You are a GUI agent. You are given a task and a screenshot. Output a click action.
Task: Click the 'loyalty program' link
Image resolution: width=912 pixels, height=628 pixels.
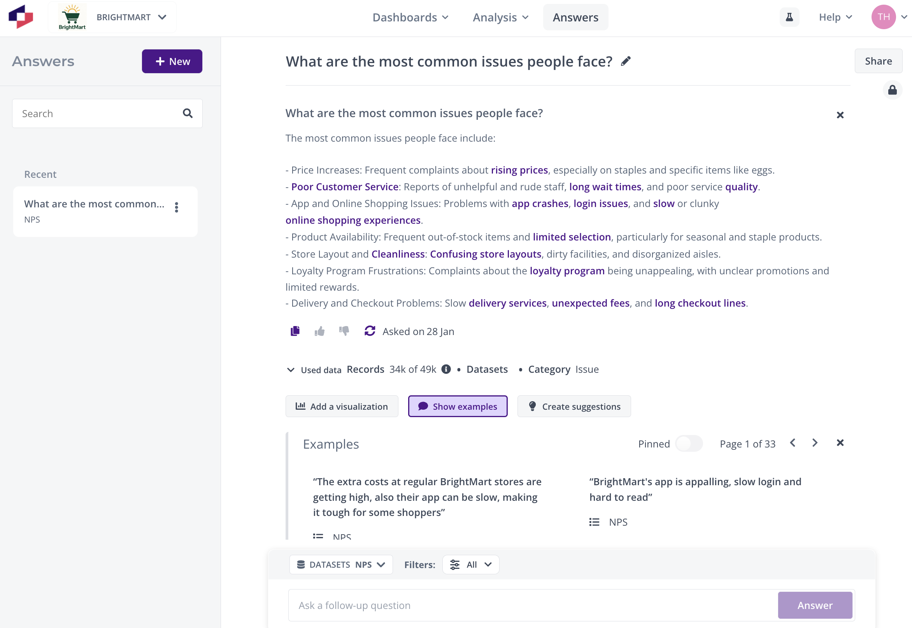point(567,271)
